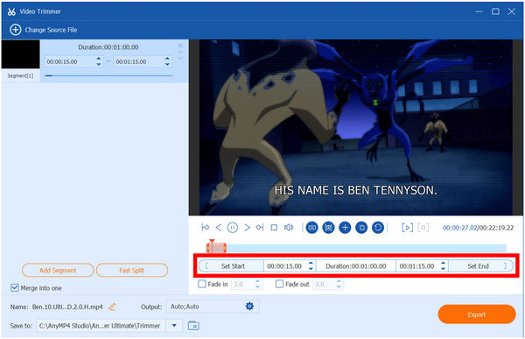Image resolution: width=525 pixels, height=339 pixels.
Task: Expand the Save to path dropdown
Action: [x=174, y=326]
